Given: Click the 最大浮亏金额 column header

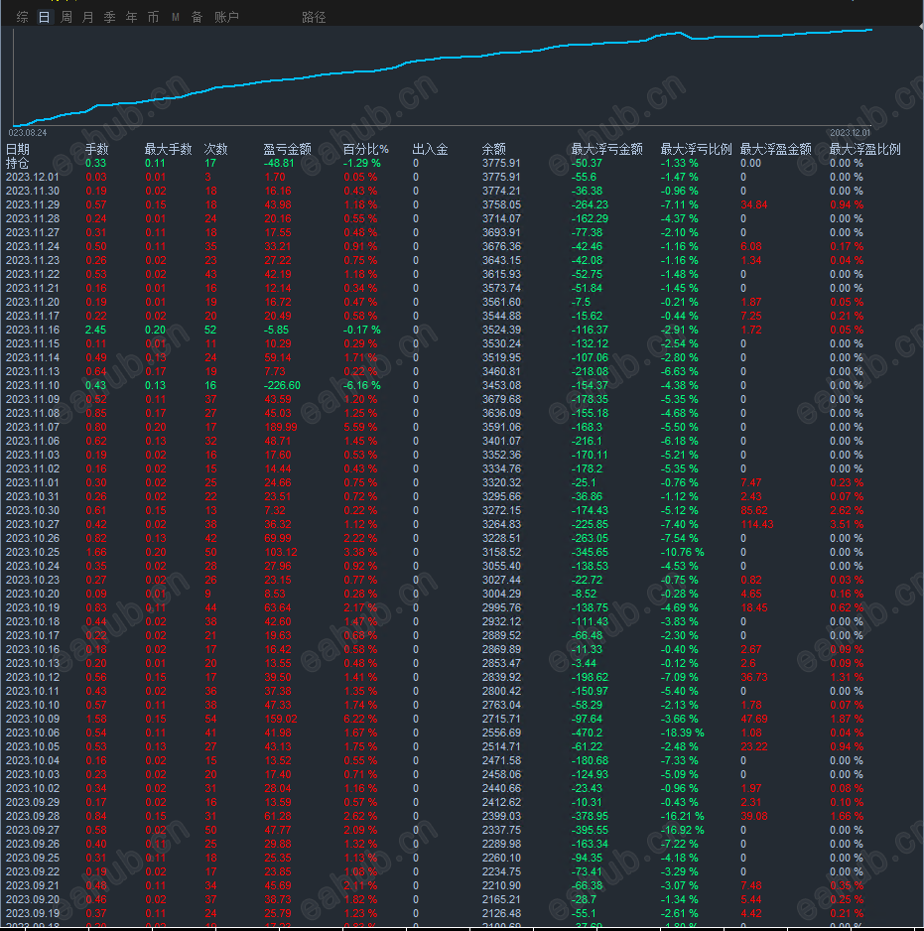Looking at the screenshot, I should coord(606,149).
